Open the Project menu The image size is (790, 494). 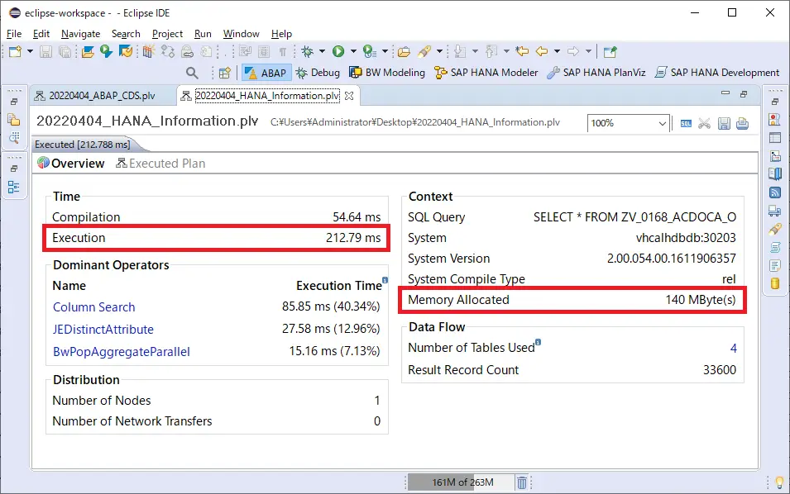(x=167, y=34)
